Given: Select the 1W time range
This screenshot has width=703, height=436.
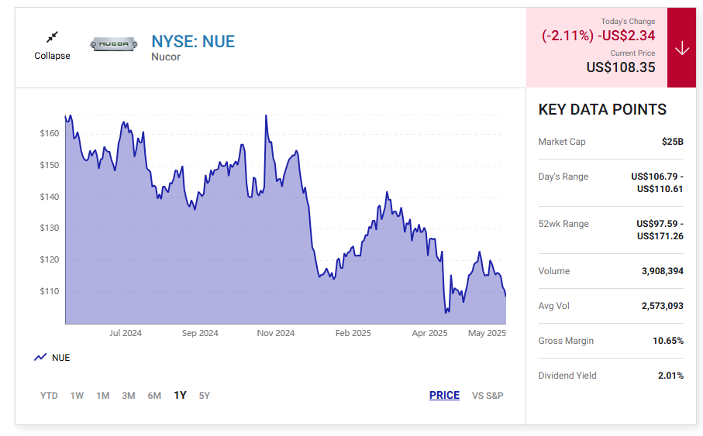Looking at the screenshot, I should pyautogui.click(x=77, y=396).
